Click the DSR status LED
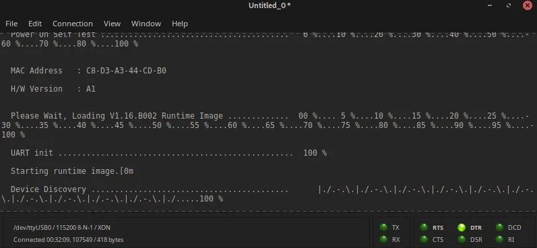Screen dimensions: 537x248 click(x=462, y=239)
